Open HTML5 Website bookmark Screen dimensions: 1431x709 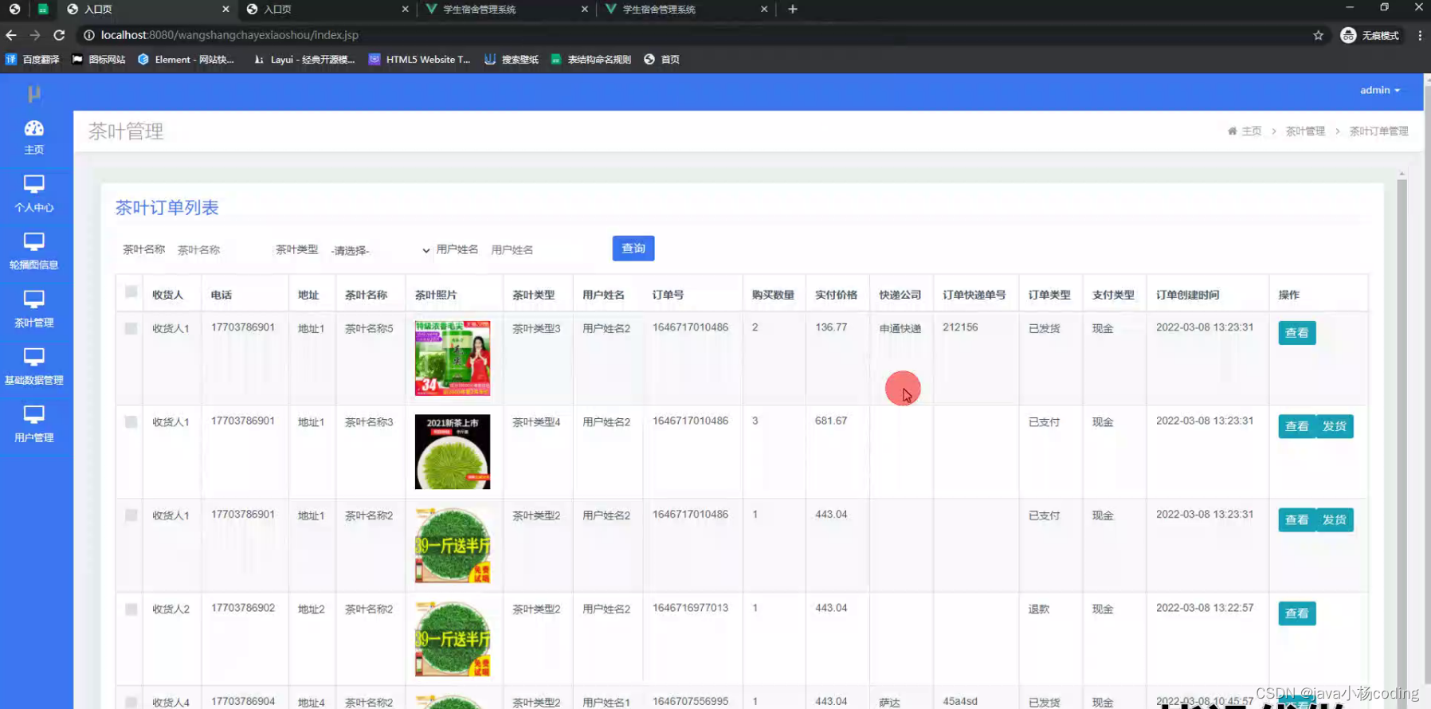tap(420, 59)
